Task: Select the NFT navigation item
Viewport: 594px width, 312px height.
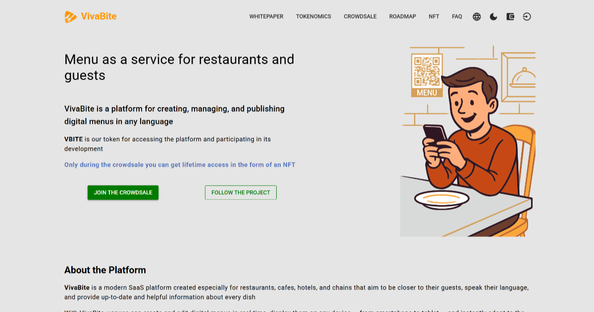Action: pyautogui.click(x=434, y=17)
